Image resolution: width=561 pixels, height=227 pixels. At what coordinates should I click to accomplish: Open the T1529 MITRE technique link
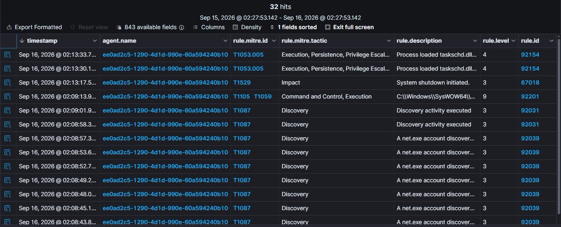pos(242,83)
